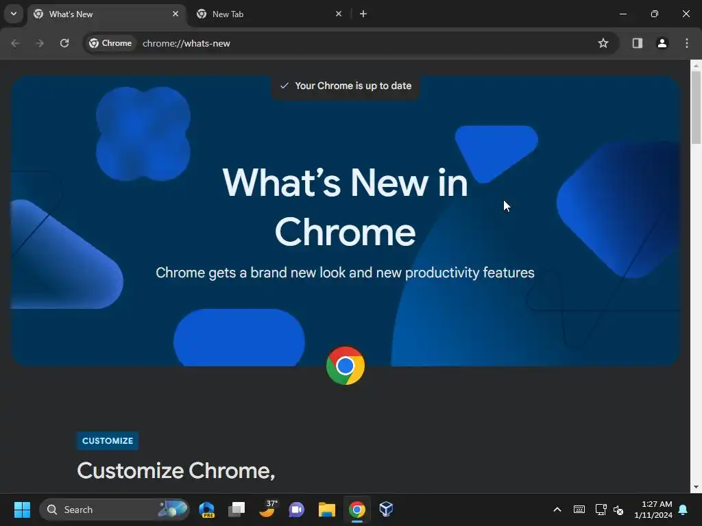Open the side panel
The width and height of the screenshot is (702, 526).
[x=637, y=43]
